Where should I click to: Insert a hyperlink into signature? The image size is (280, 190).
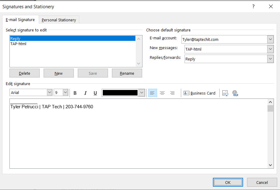[x=235, y=93]
